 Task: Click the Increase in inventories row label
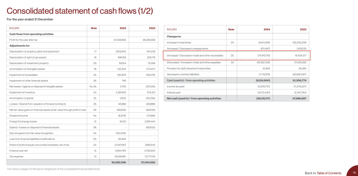click(x=179, y=42)
